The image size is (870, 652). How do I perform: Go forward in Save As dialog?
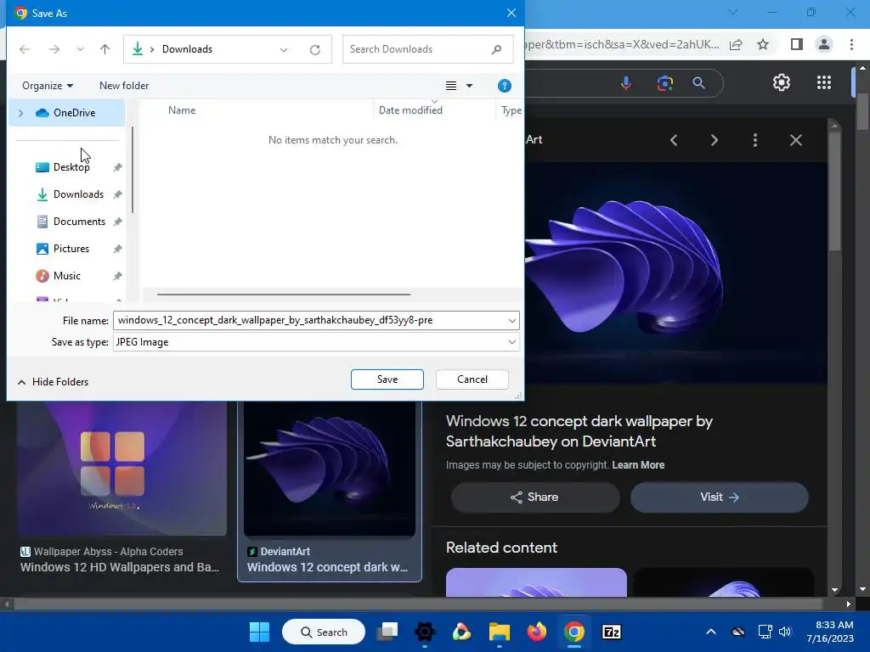[x=54, y=49]
